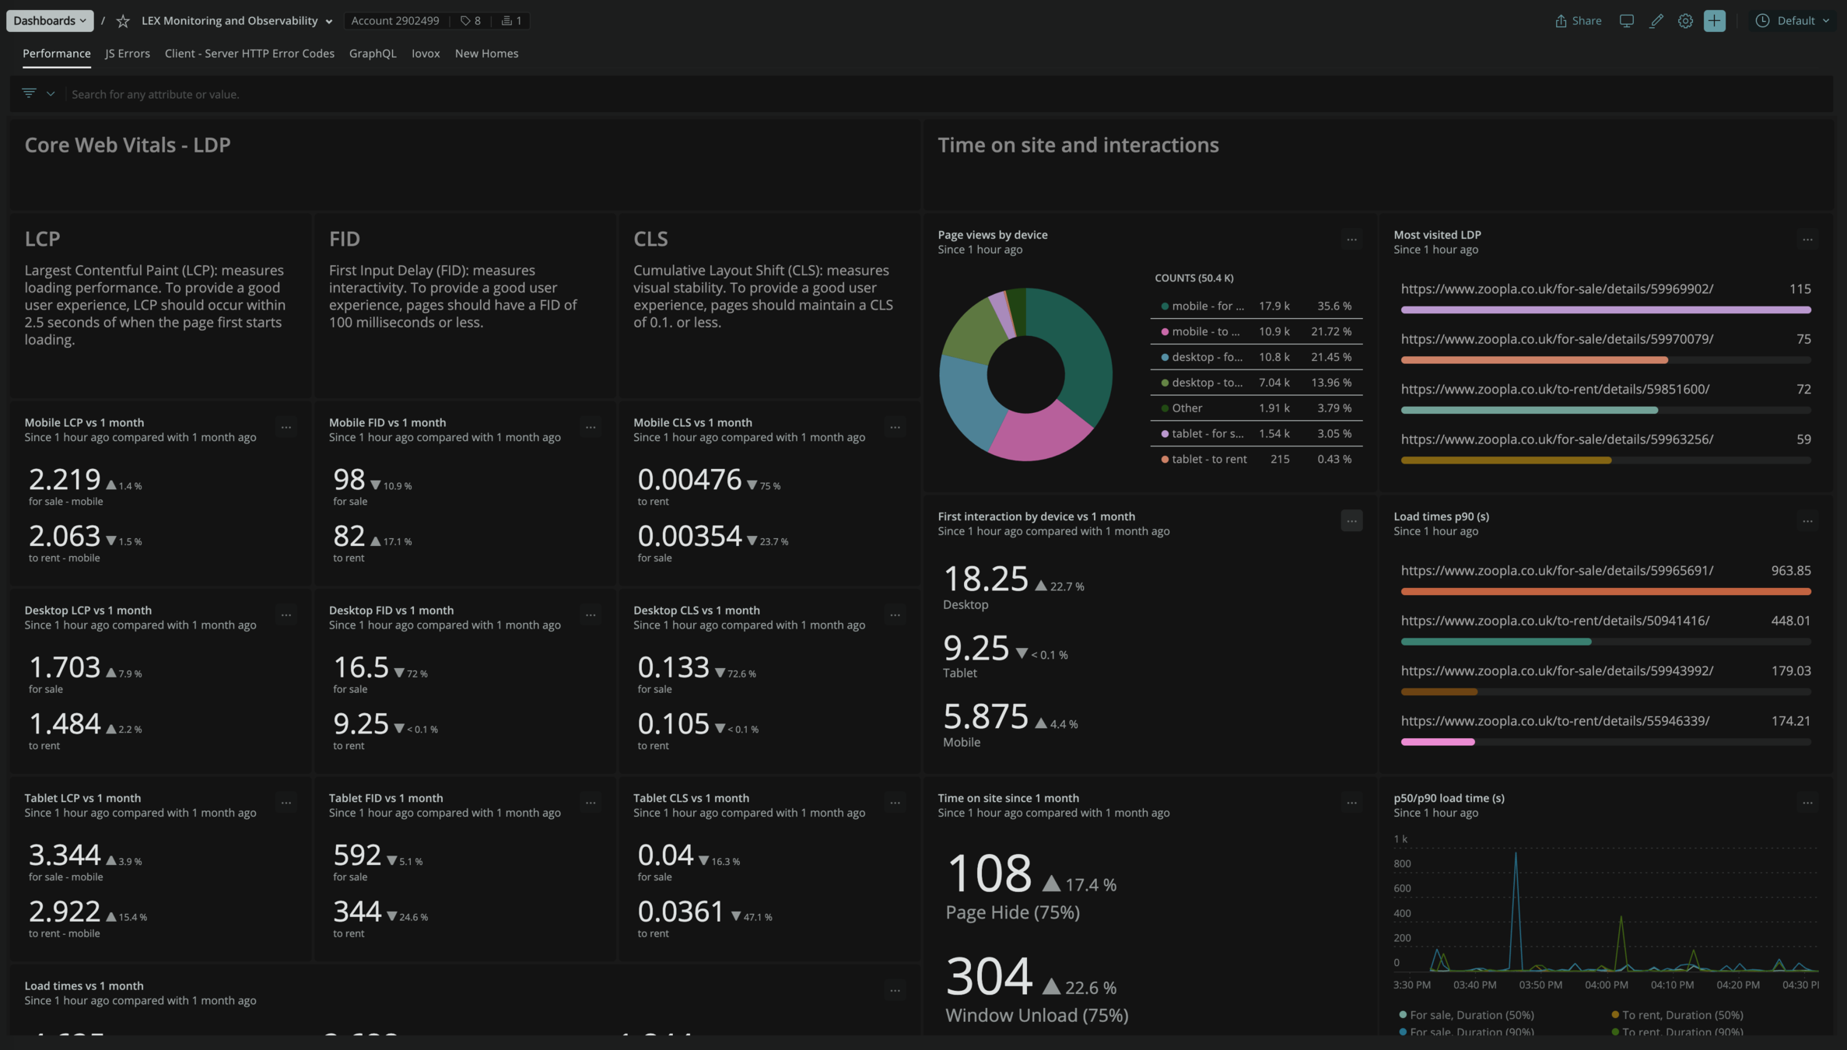This screenshot has width=1847, height=1050.
Task: Switch to the GraphQL tab
Action: point(373,54)
